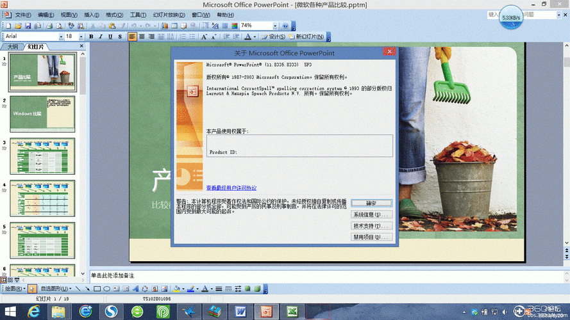The height and width of the screenshot is (320, 570).
Task: Click the 3-D Style icon
Action: point(257,289)
